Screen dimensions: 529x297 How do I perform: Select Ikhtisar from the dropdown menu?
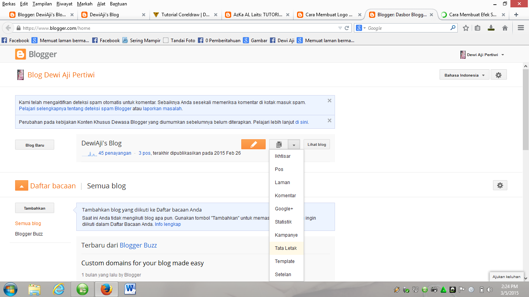tap(287, 156)
